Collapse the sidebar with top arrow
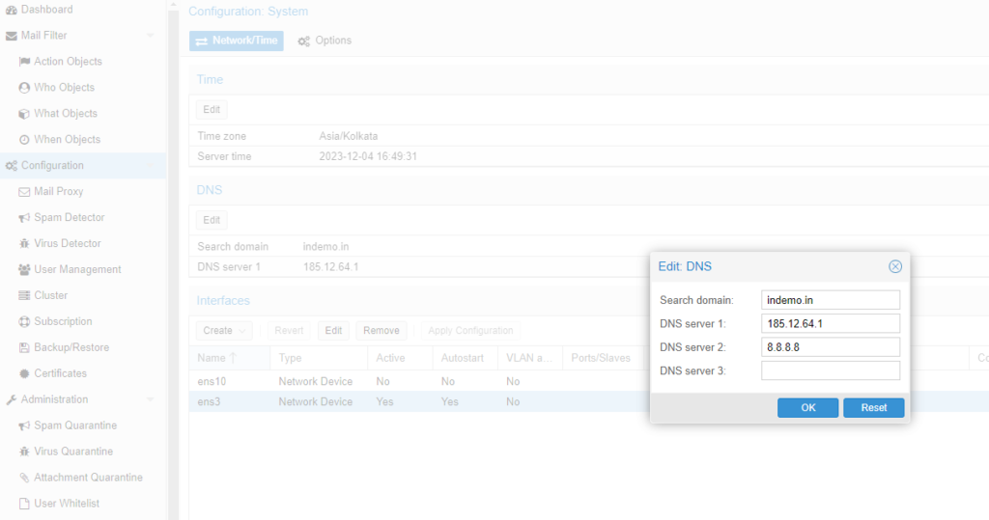Viewport: 989px width, 520px height. (173, 5)
